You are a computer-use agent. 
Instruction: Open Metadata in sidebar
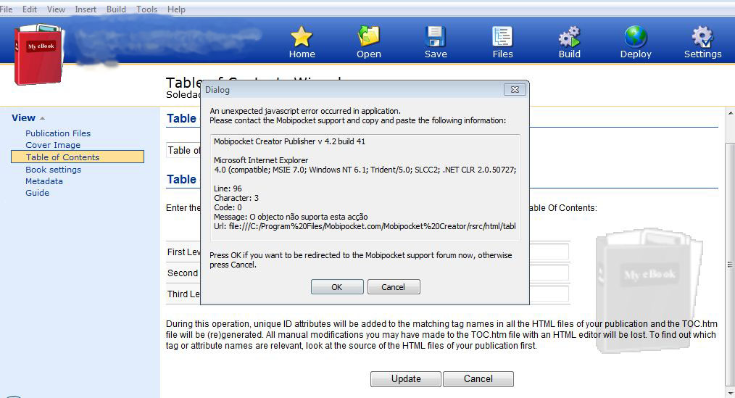point(44,181)
